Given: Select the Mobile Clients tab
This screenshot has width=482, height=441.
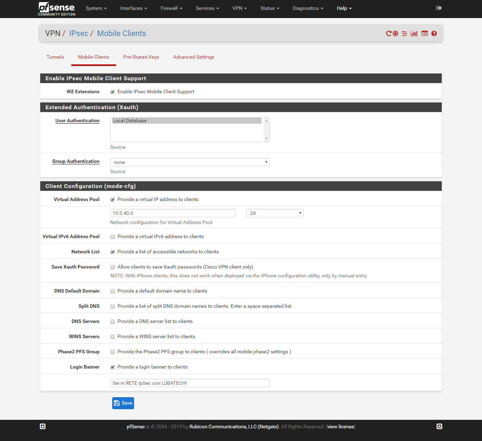Looking at the screenshot, I should pos(94,57).
